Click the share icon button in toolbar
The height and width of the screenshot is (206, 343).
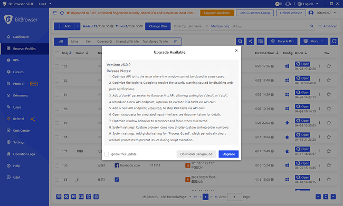(x=250, y=41)
